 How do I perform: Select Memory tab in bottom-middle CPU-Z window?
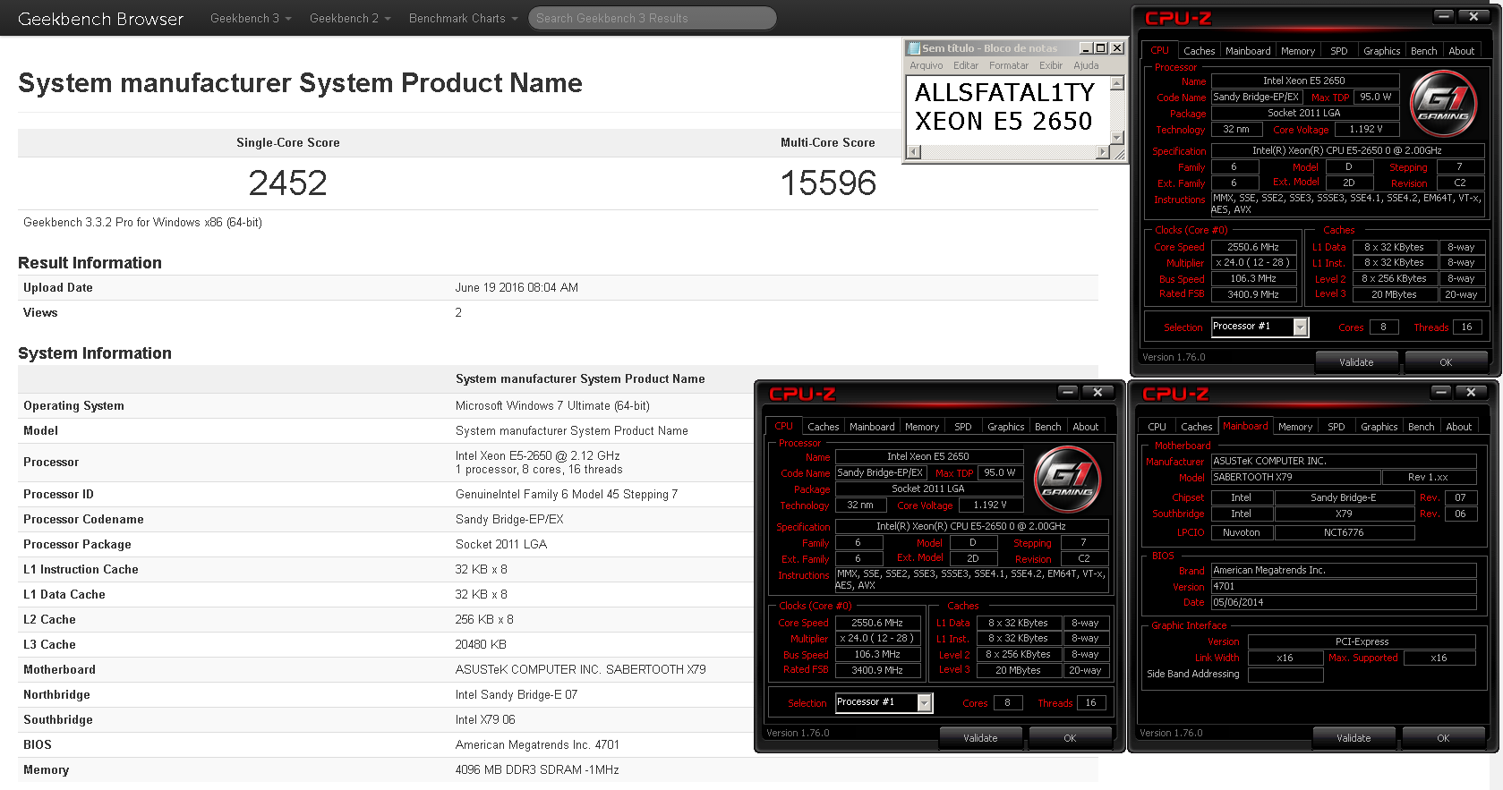pyautogui.click(x=922, y=427)
